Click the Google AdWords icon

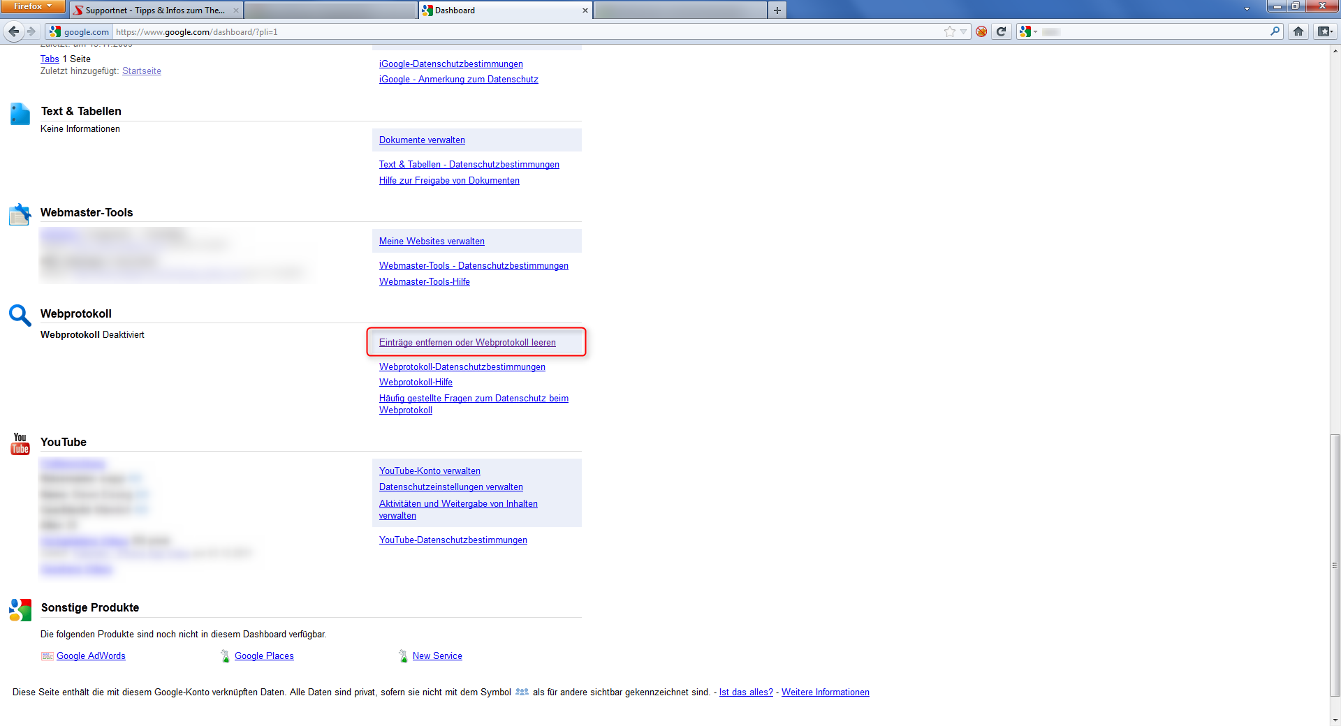tap(47, 656)
